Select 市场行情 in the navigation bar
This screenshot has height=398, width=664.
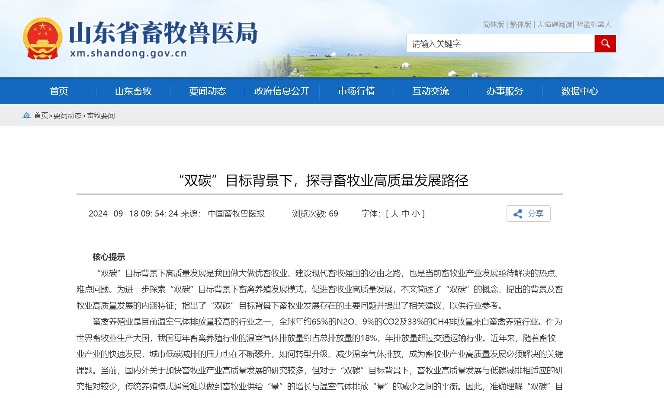pyautogui.click(x=356, y=91)
